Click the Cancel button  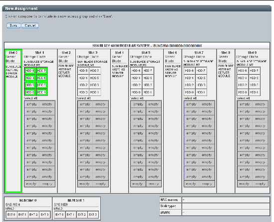point(30,25)
